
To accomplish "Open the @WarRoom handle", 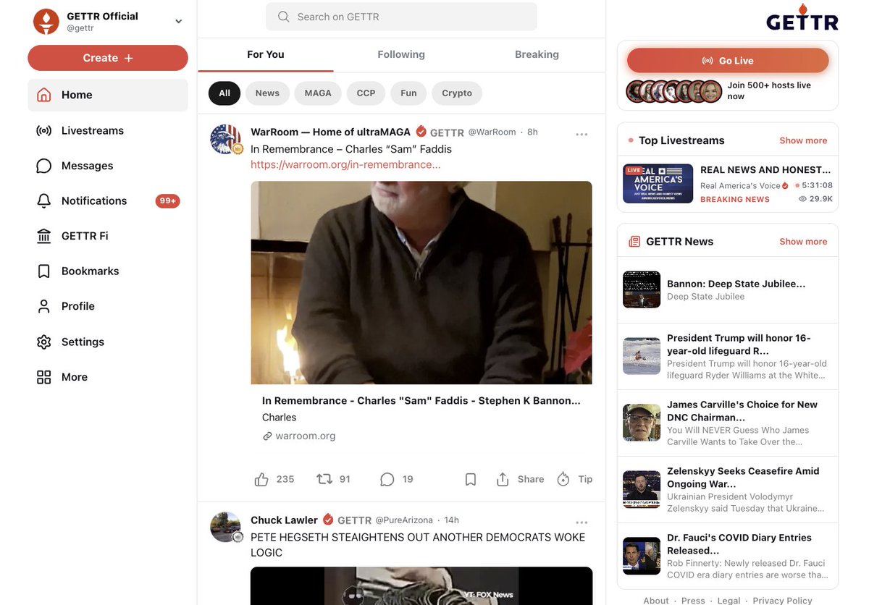I will click(x=492, y=132).
